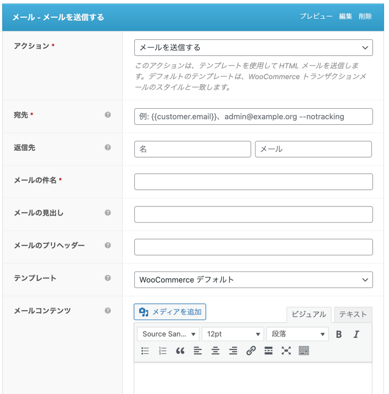Switch to the ビジュアル editor tab

point(309,315)
